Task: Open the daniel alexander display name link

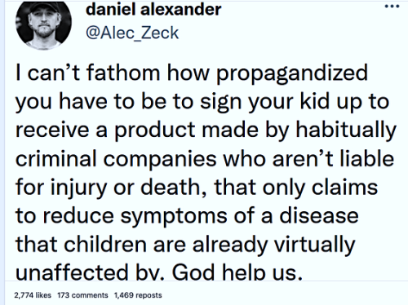Action: pyautogui.click(x=153, y=10)
